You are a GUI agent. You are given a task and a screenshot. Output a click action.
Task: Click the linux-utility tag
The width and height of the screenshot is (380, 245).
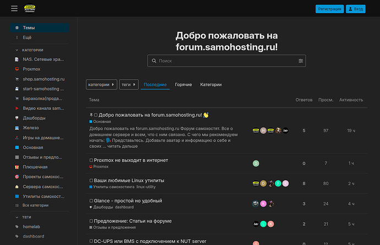[146, 187]
